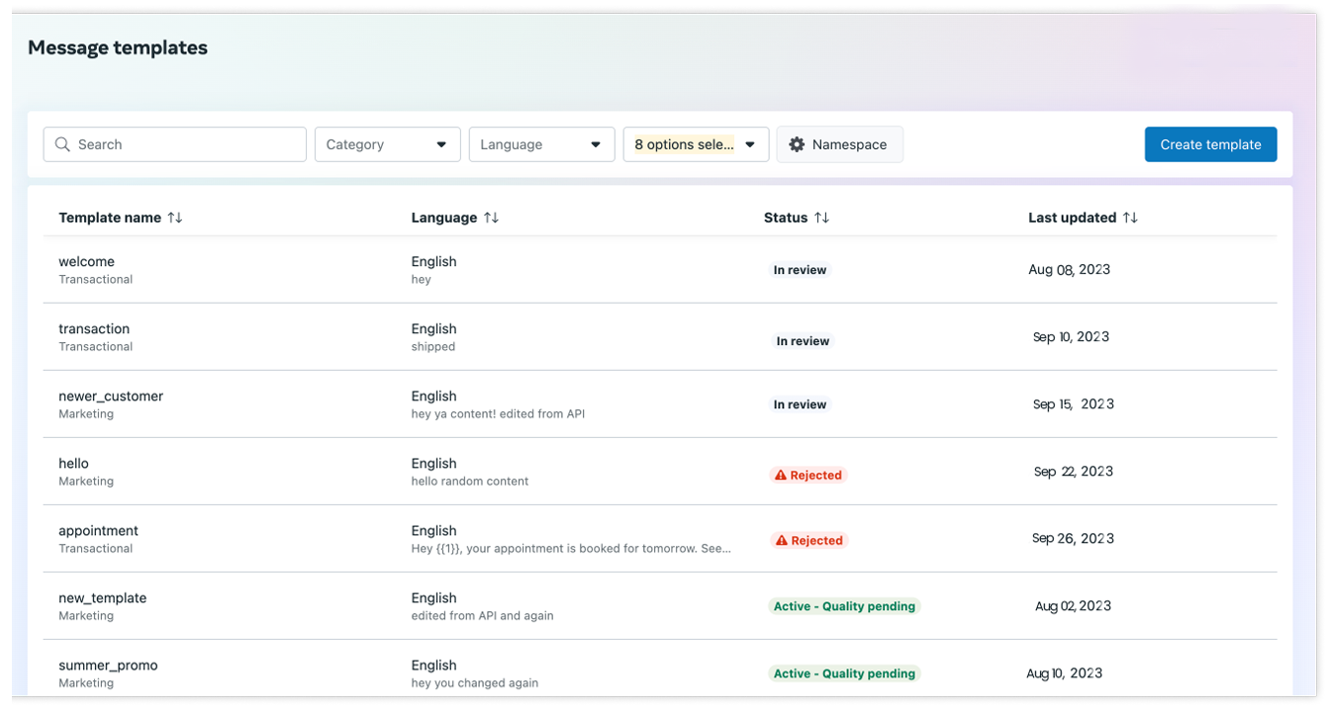
Task: Select the appointment template name
Action: click(99, 531)
